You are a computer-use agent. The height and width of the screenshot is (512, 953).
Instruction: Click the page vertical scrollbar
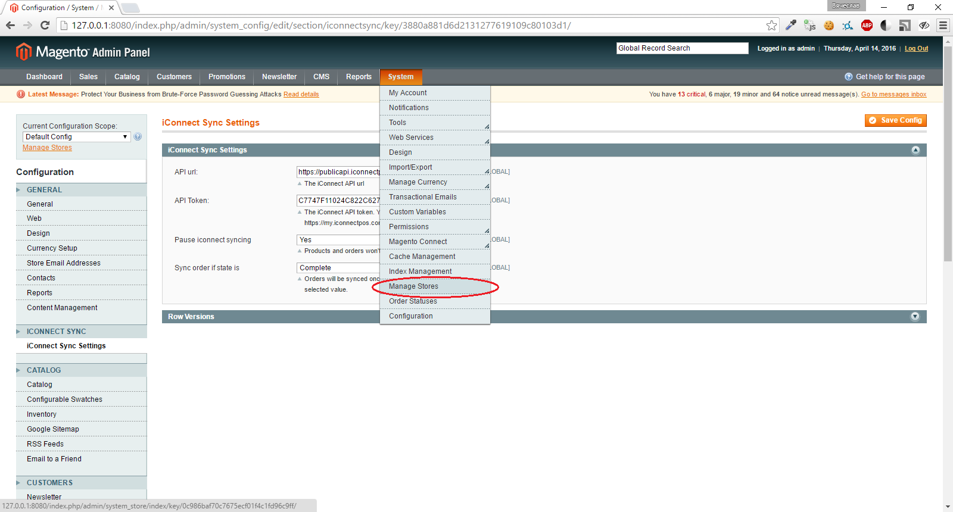click(948, 154)
